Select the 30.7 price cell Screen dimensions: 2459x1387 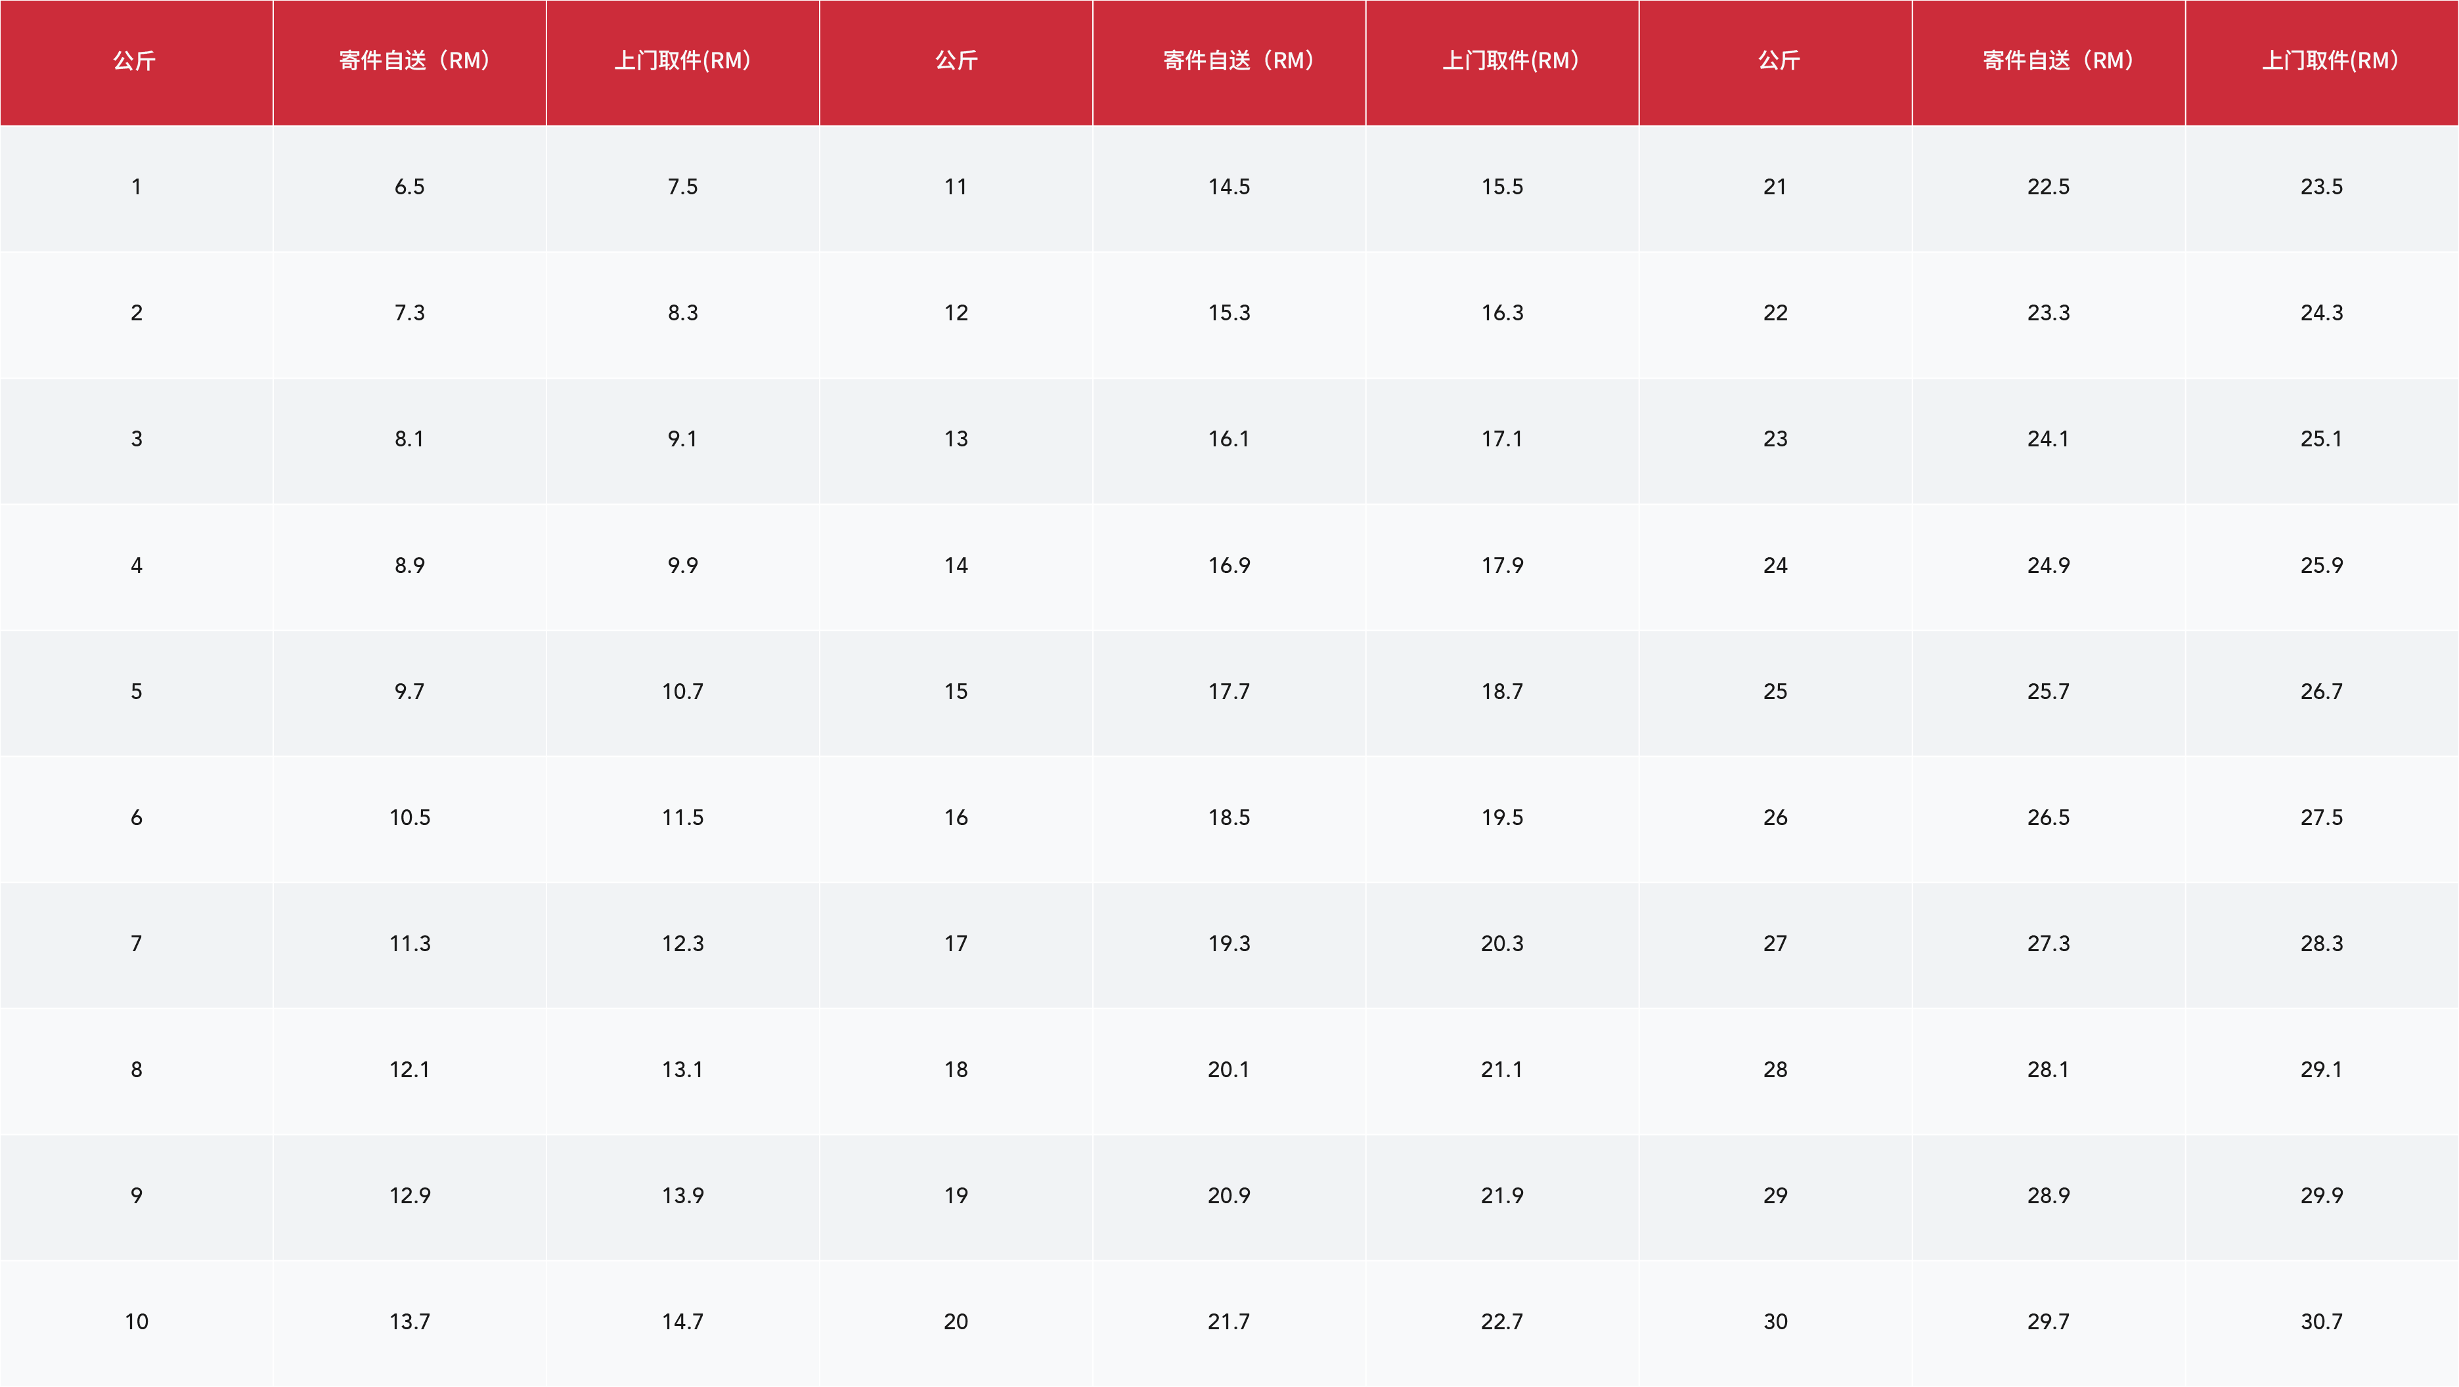pos(2320,1321)
